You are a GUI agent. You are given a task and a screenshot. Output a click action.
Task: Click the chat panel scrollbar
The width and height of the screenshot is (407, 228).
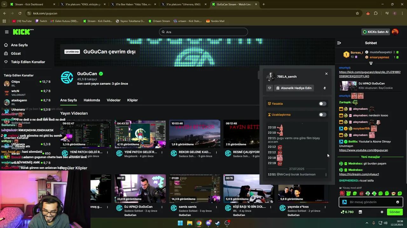(406, 156)
